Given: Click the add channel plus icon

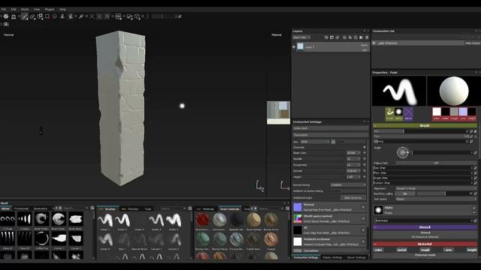Looking at the screenshot, I should tap(365, 147).
